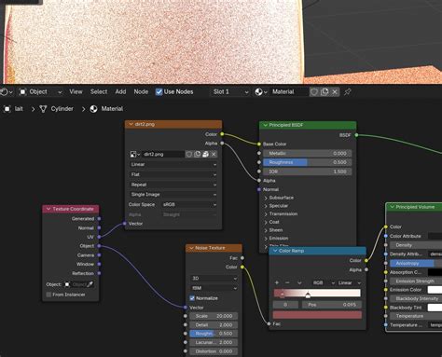Open the View menu
This screenshot has height=357, width=442.
click(76, 92)
